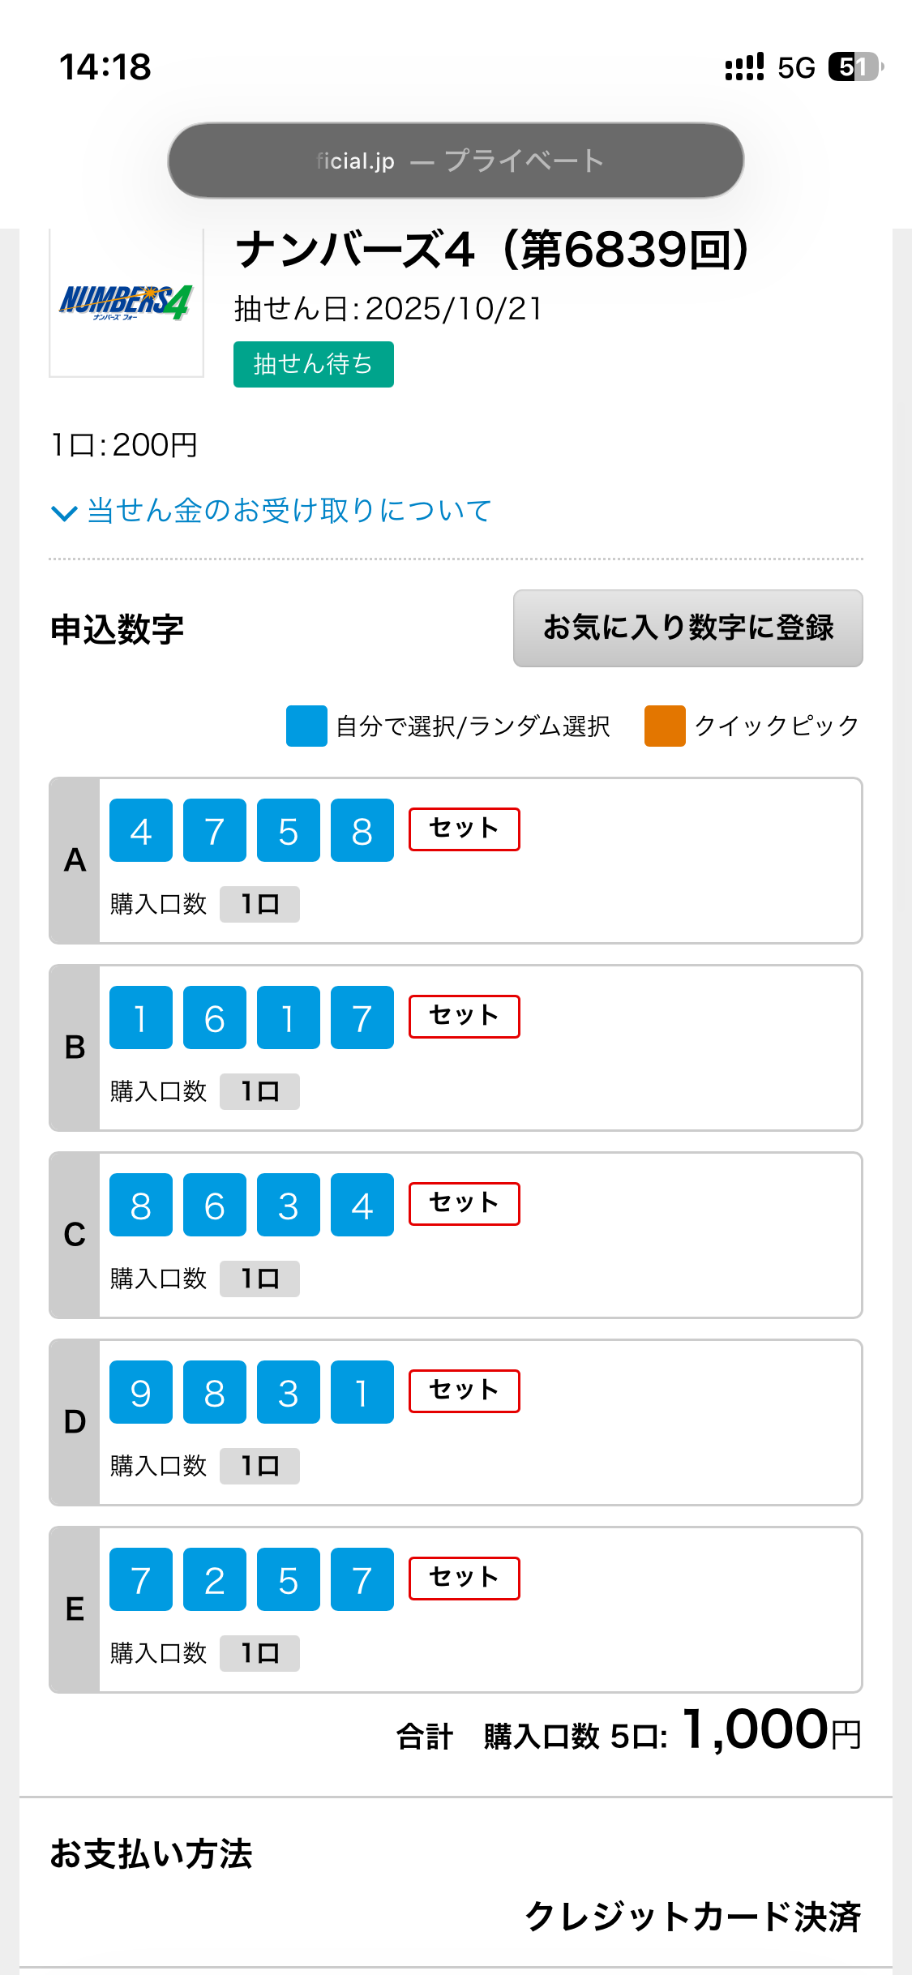This screenshot has height=1975, width=912.
Task: Expand the 当せん金のお受け取りについて section
Action: (289, 511)
